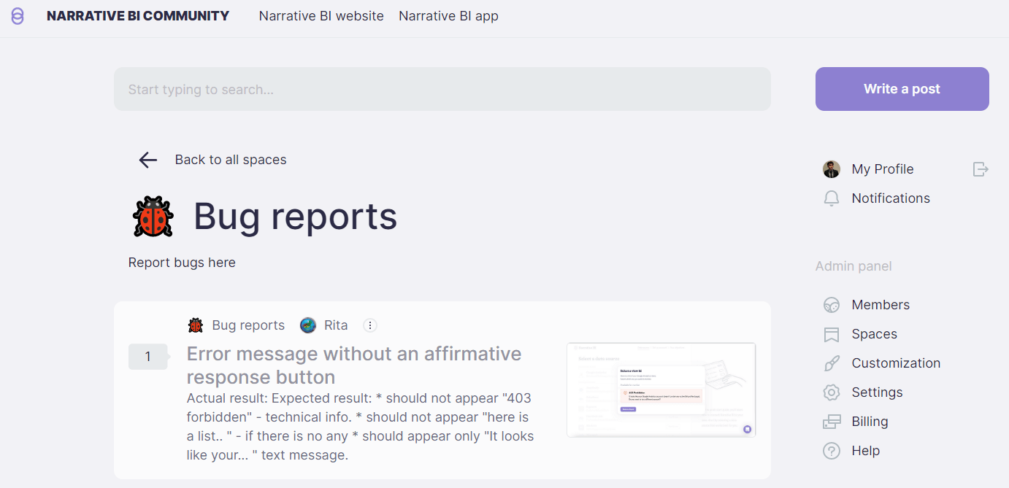This screenshot has height=488, width=1009.
Task: Click the small ladybug icon in the post header
Action: [196, 325]
